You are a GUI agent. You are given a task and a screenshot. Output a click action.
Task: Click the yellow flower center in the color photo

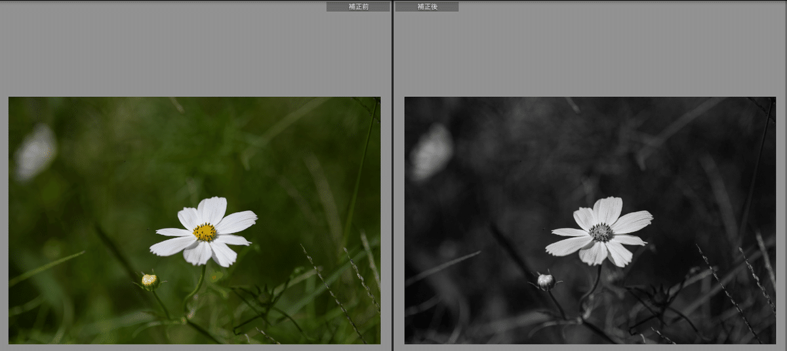point(205,232)
